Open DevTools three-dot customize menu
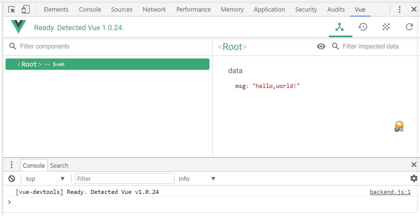This screenshot has height=216, width=420. pos(399,10)
